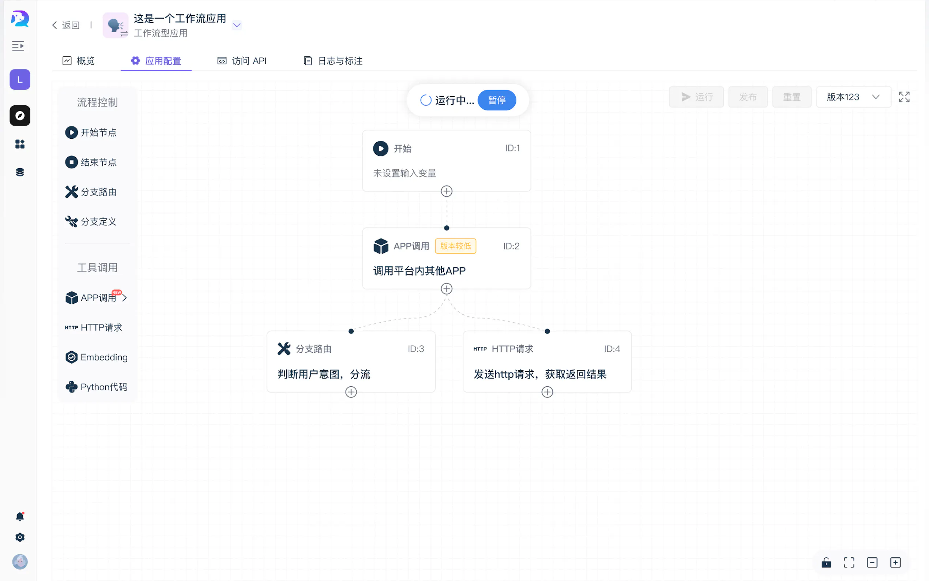
Task: Open the 版本123 version dropdown
Action: point(853,97)
